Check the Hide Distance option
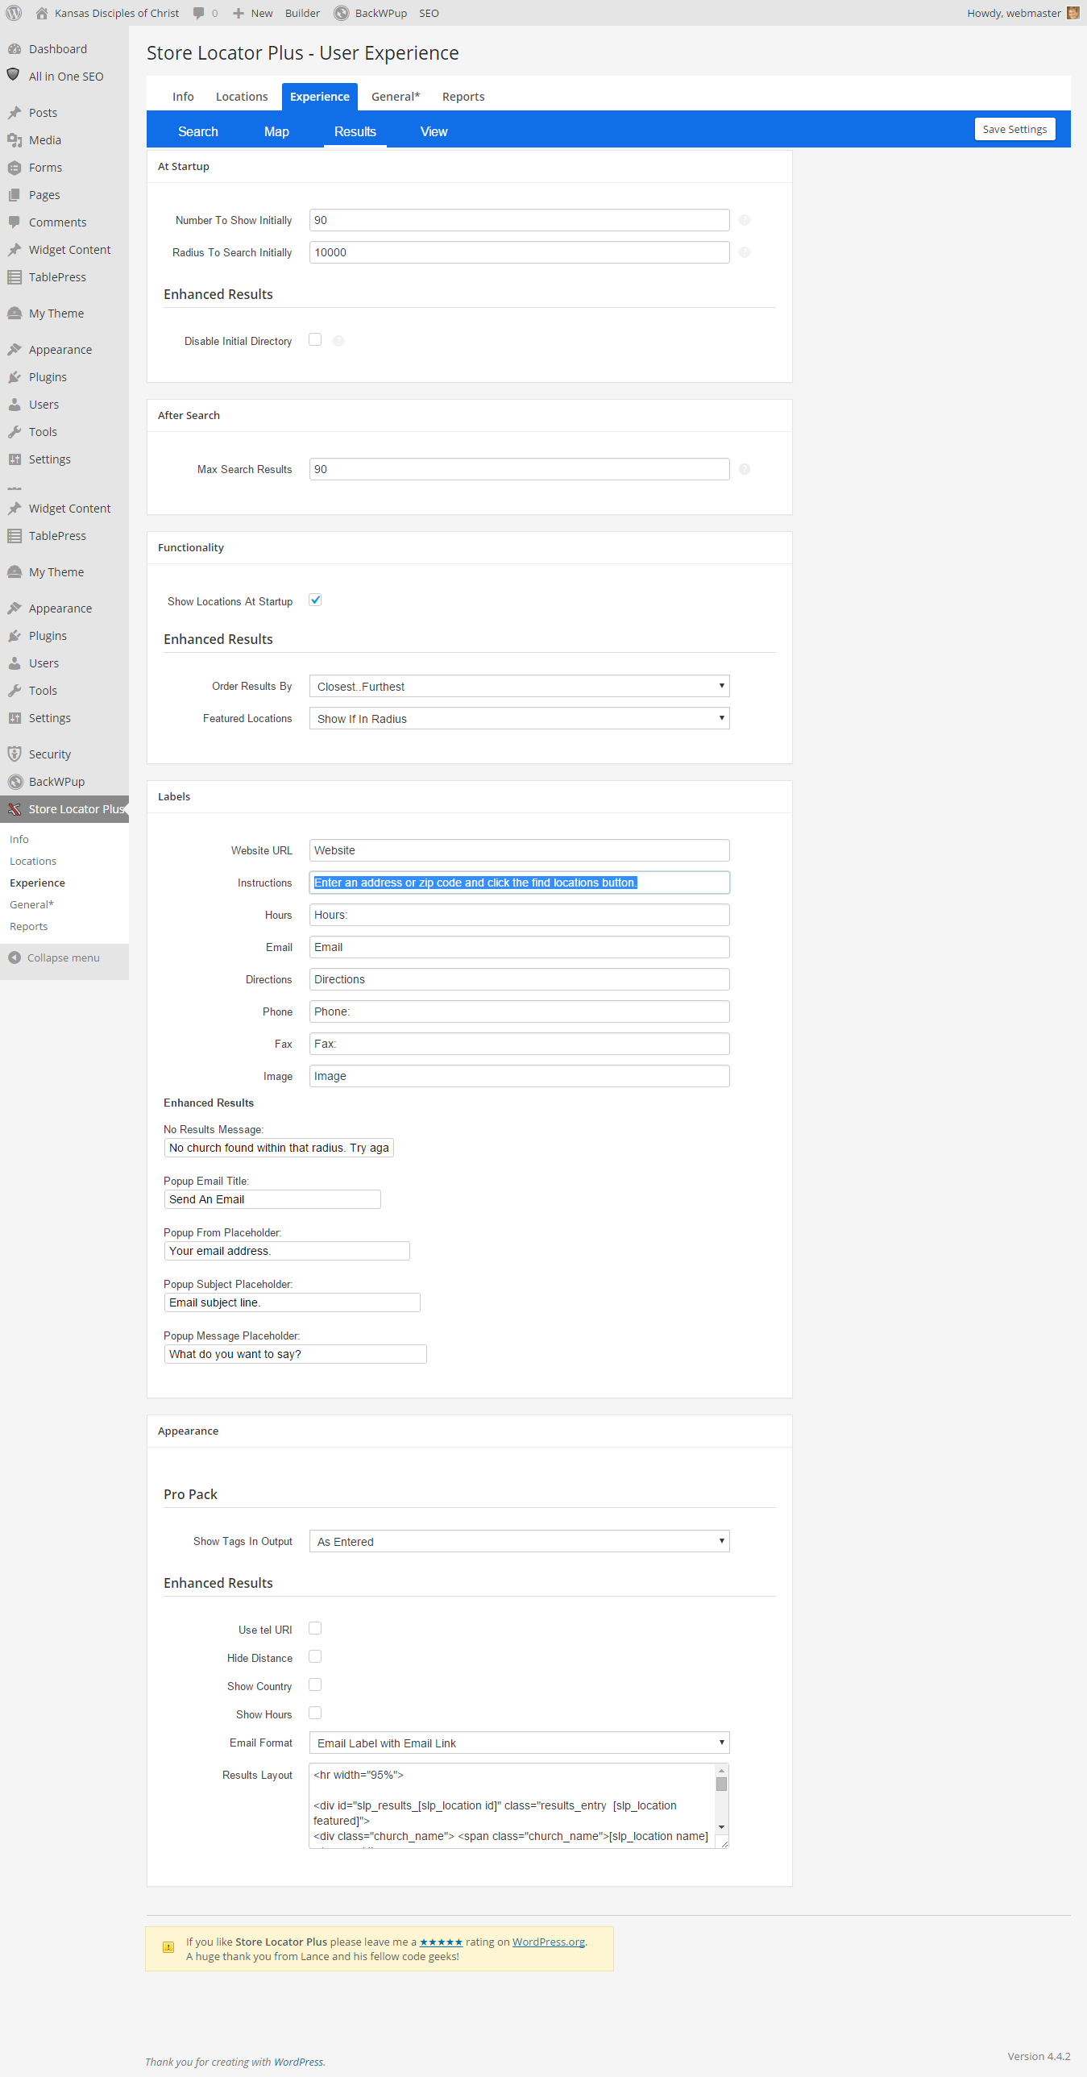1087x2077 pixels. (315, 1657)
